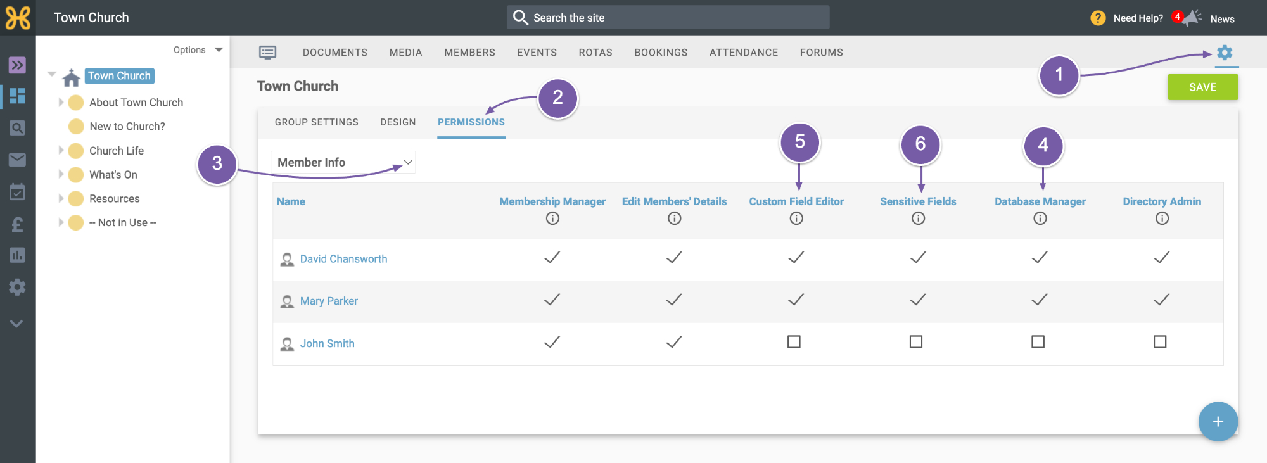Viewport: 1267px width, 463px height.
Task: Open group settings gear icon at top right
Action: tap(1225, 53)
